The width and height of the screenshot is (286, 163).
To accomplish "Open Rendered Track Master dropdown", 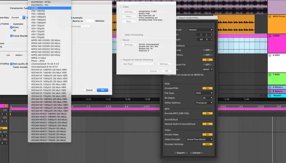I will (201, 30).
